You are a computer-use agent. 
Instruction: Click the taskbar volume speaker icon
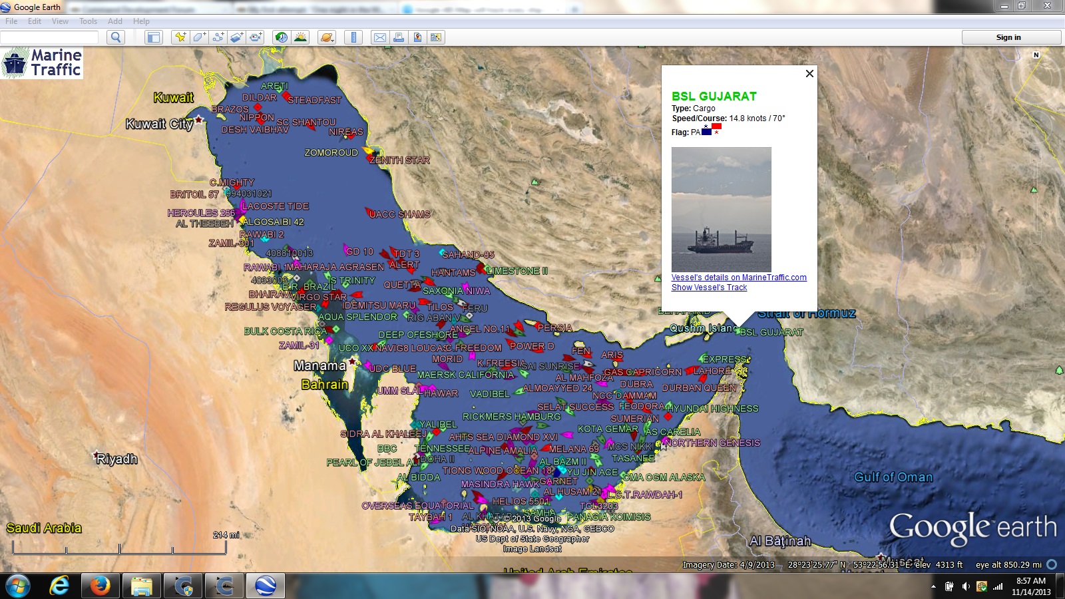(965, 586)
